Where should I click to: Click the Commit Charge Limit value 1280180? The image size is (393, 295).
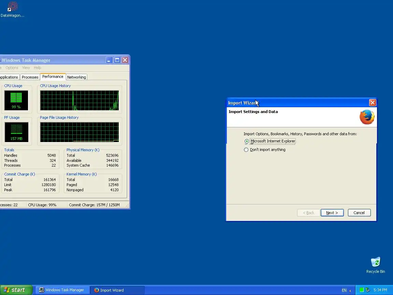point(49,185)
